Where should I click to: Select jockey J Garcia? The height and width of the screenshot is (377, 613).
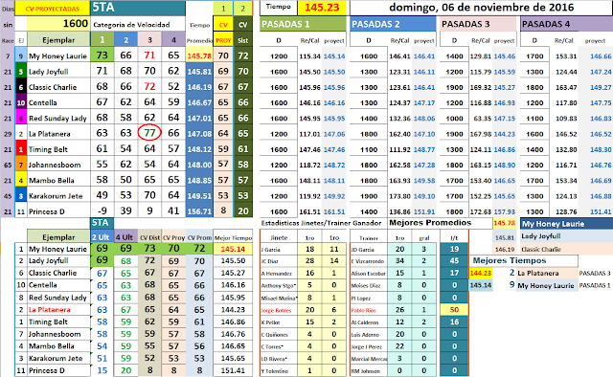(x=271, y=250)
